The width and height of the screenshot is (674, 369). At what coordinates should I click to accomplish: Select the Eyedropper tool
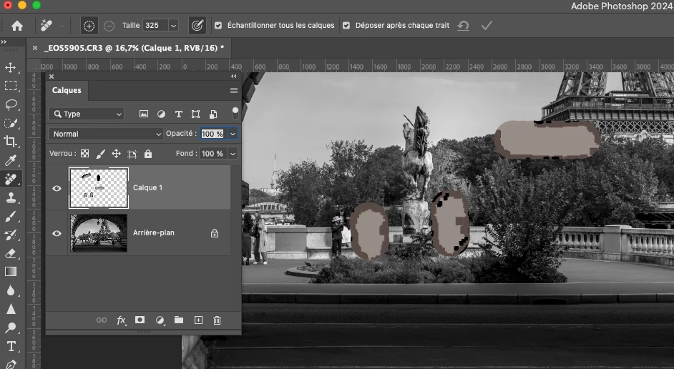10,160
